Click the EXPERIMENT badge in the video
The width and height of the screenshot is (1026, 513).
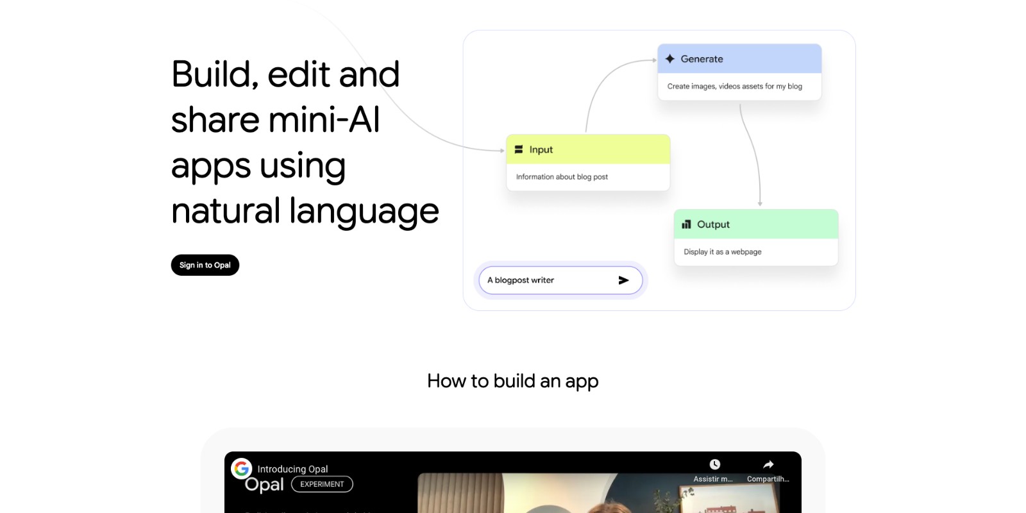322,484
